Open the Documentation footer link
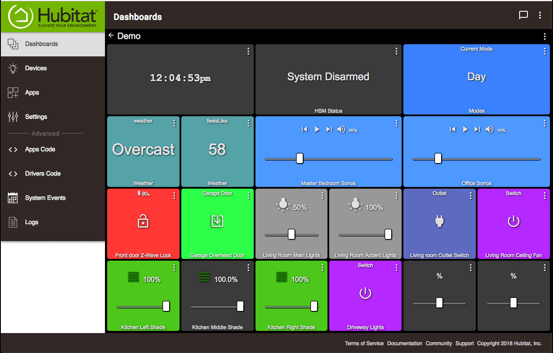The image size is (553, 353). (x=404, y=343)
